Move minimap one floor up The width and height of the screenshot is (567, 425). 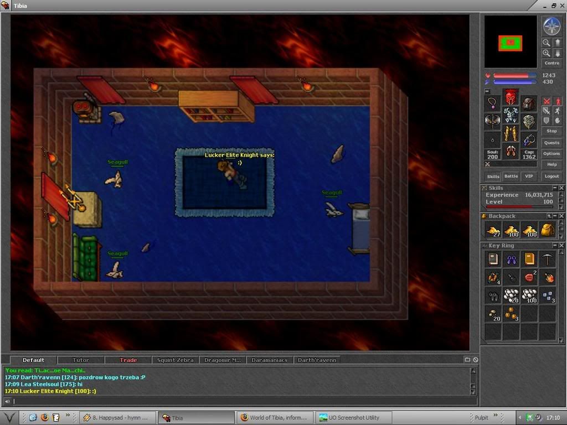point(558,43)
